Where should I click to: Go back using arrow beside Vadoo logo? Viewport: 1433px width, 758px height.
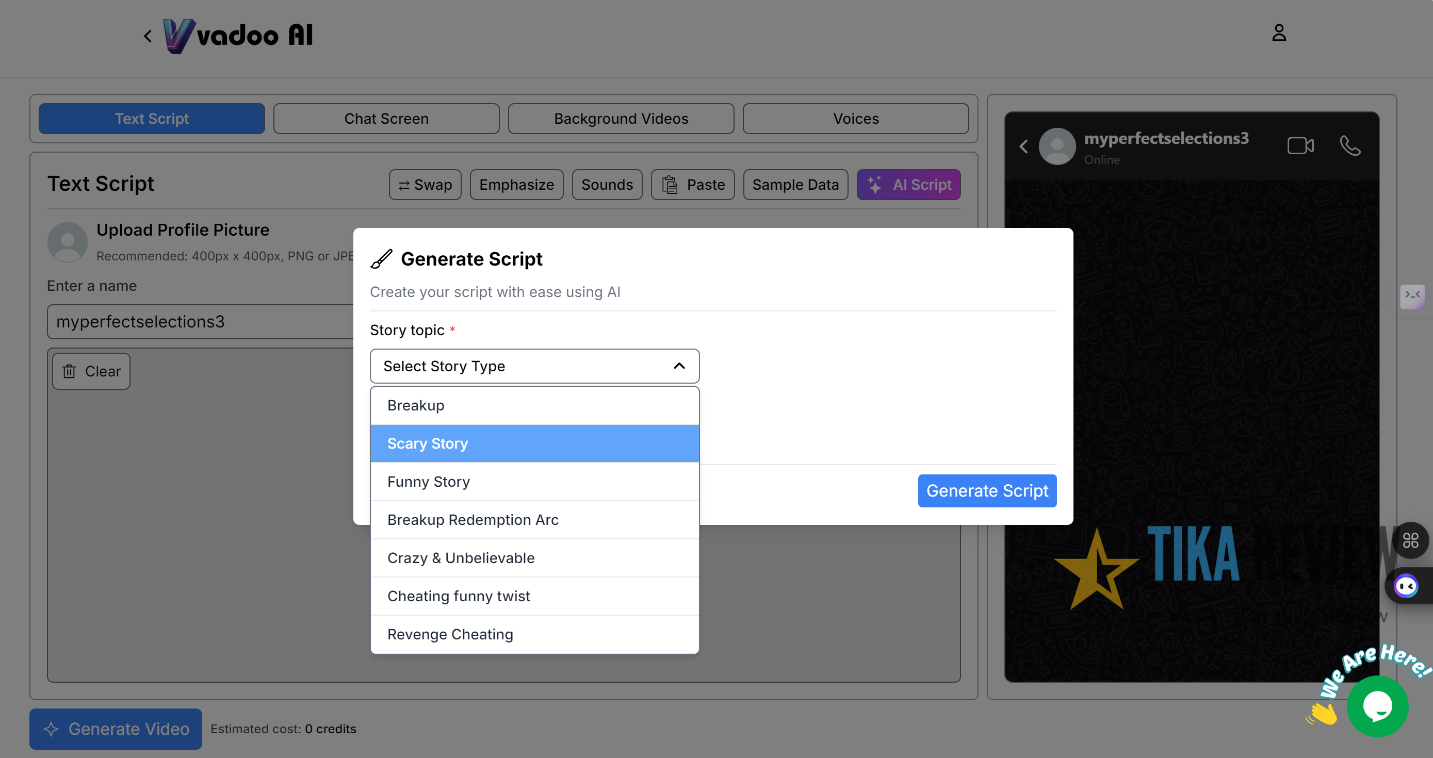[148, 36]
